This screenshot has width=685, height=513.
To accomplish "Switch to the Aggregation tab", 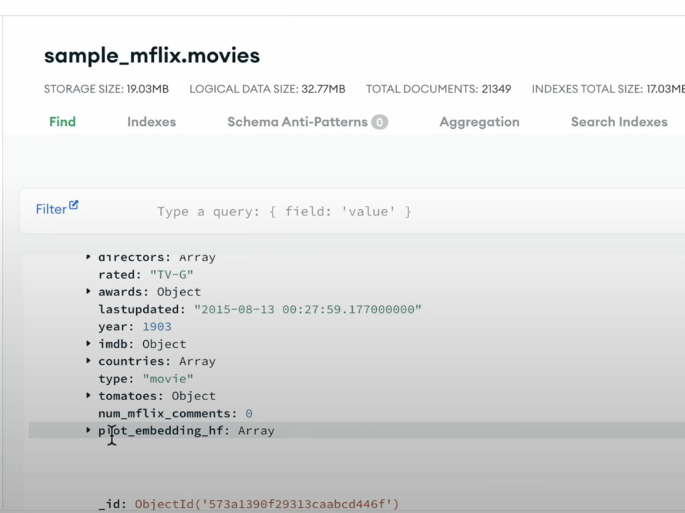I will (x=480, y=122).
